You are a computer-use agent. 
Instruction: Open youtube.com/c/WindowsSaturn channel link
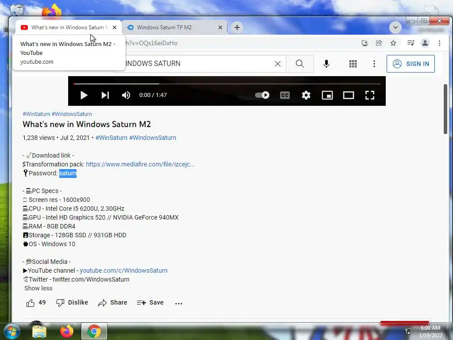tap(123, 270)
